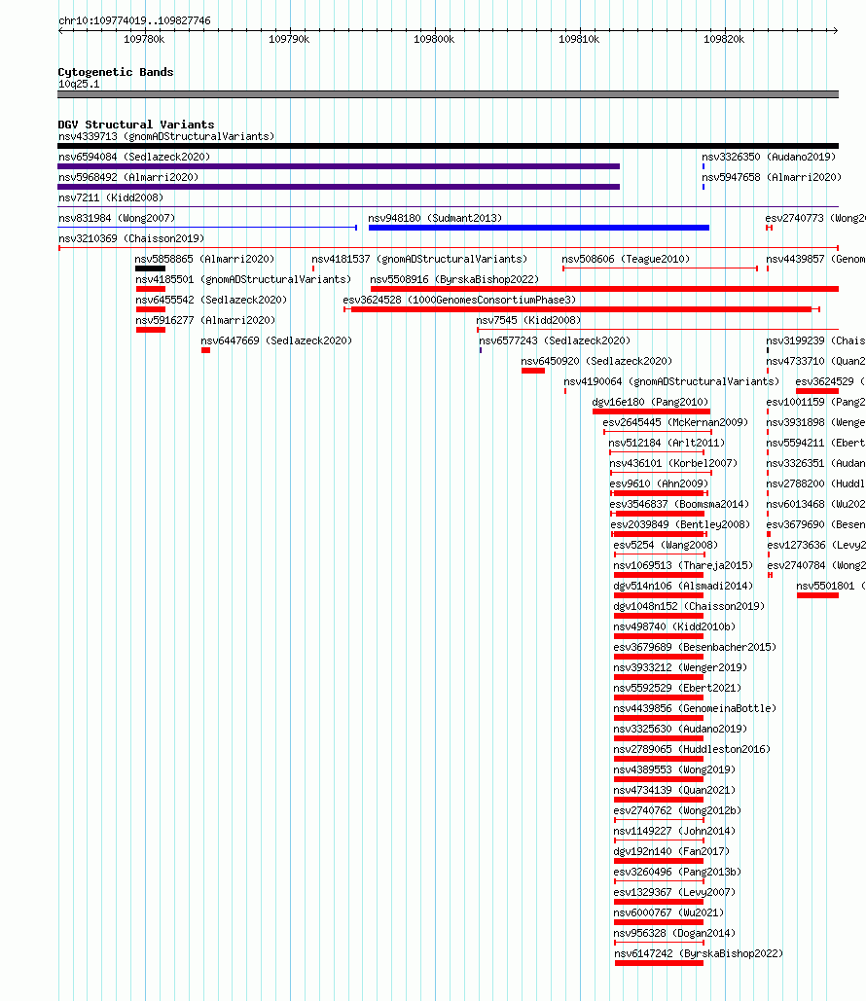Click nsv3325630 Audano2019 label
The image size is (866, 1001).
click(x=680, y=729)
